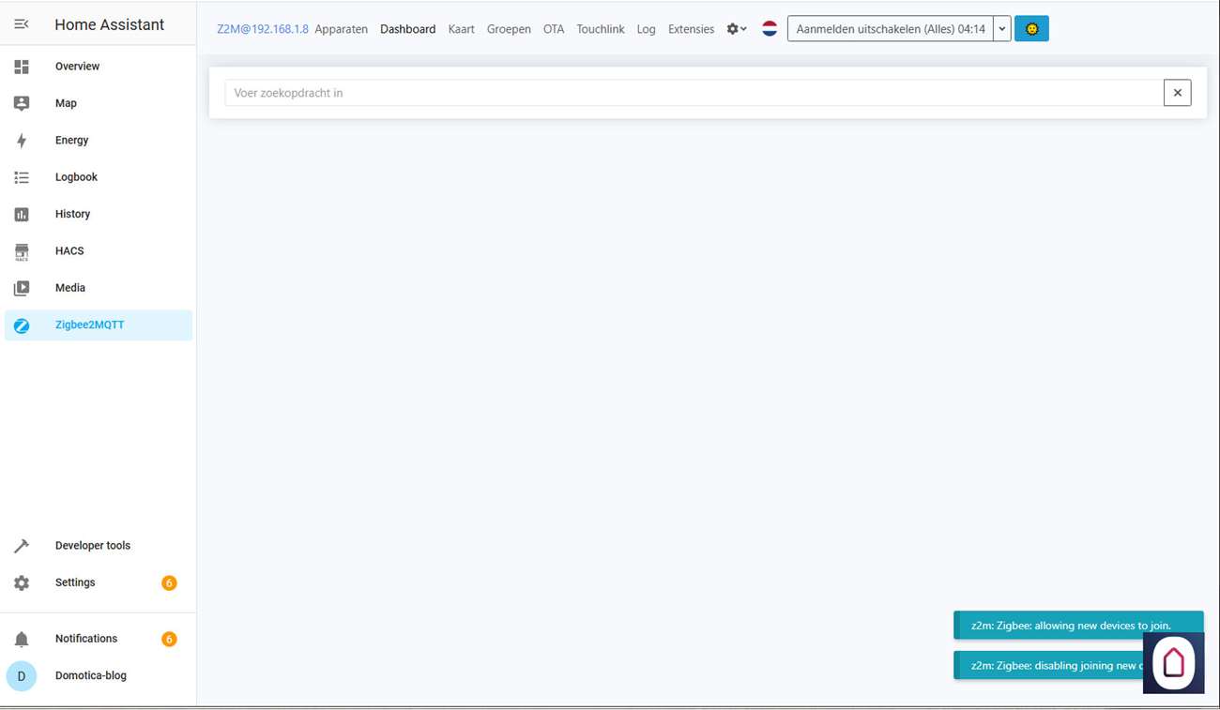1220x710 pixels.
Task: Expand the permit join target dropdown arrow
Action: tap(1002, 29)
